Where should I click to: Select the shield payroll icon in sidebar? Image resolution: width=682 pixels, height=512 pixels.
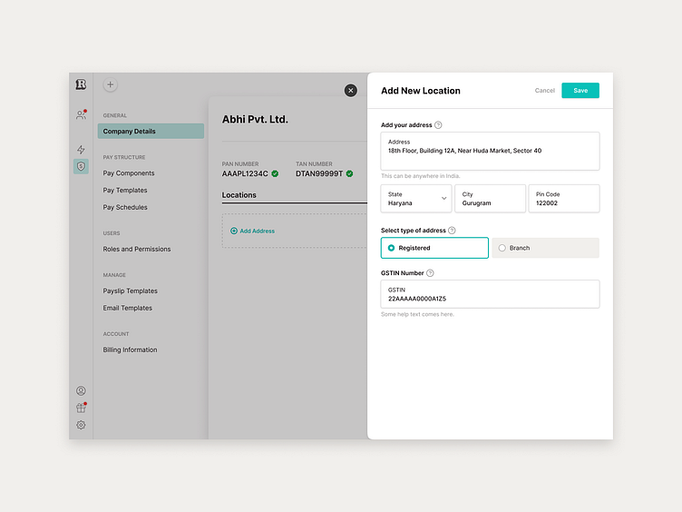coord(81,166)
